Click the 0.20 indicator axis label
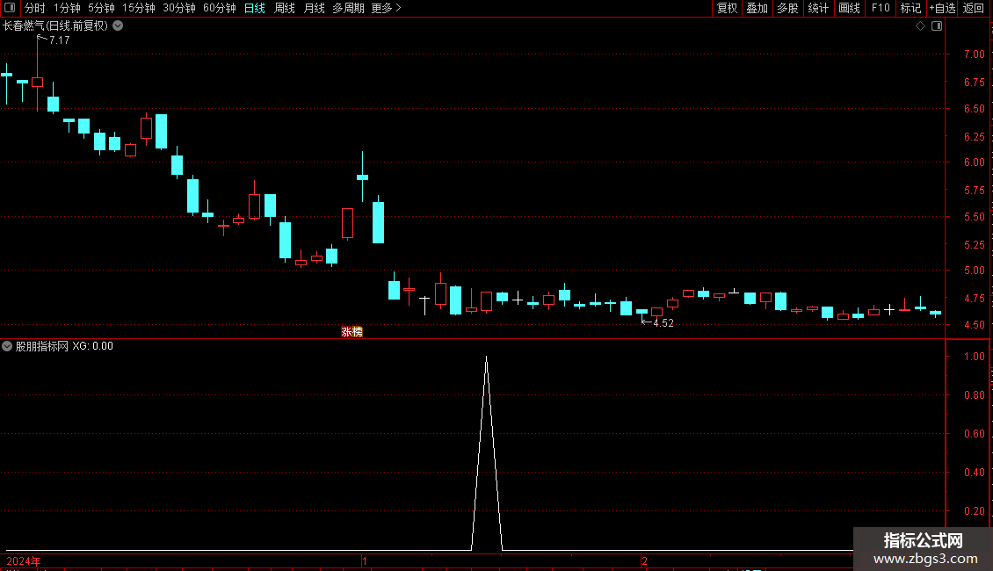The image size is (993, 571). pos(974,511)
